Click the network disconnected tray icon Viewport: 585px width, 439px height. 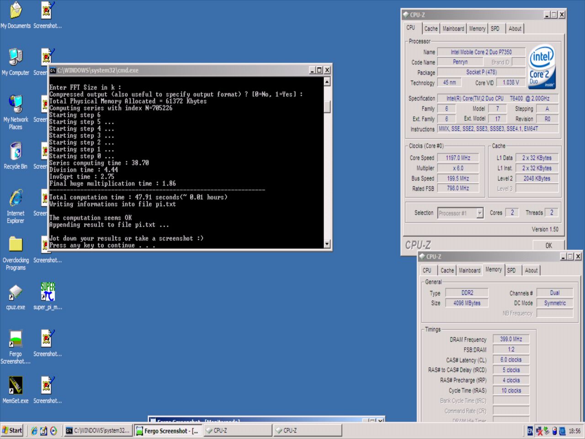(539, 431)
